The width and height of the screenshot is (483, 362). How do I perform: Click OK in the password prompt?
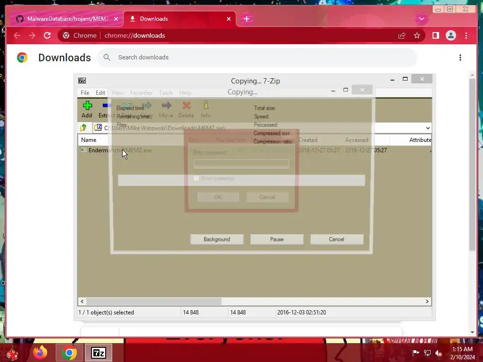(218, 197)
